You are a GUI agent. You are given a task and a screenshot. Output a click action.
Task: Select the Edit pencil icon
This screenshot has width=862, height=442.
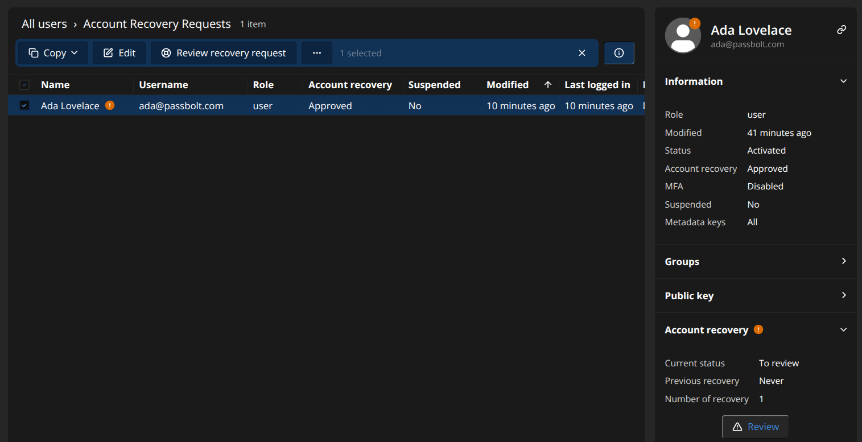pos(110,52)
